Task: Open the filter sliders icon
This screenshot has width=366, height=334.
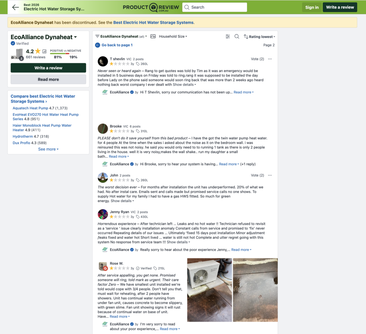Action: click(x=228, y=36)
